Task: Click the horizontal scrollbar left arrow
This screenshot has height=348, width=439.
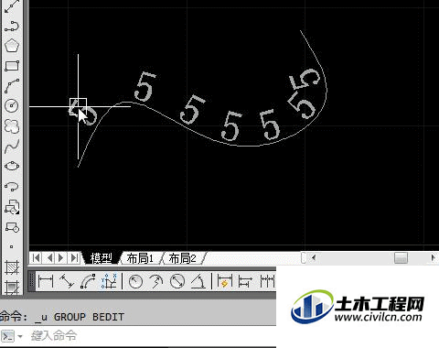Action: tap(313, 258)
